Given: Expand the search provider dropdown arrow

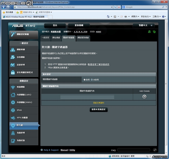Looking at the screenshot, I should click(166, 7).
